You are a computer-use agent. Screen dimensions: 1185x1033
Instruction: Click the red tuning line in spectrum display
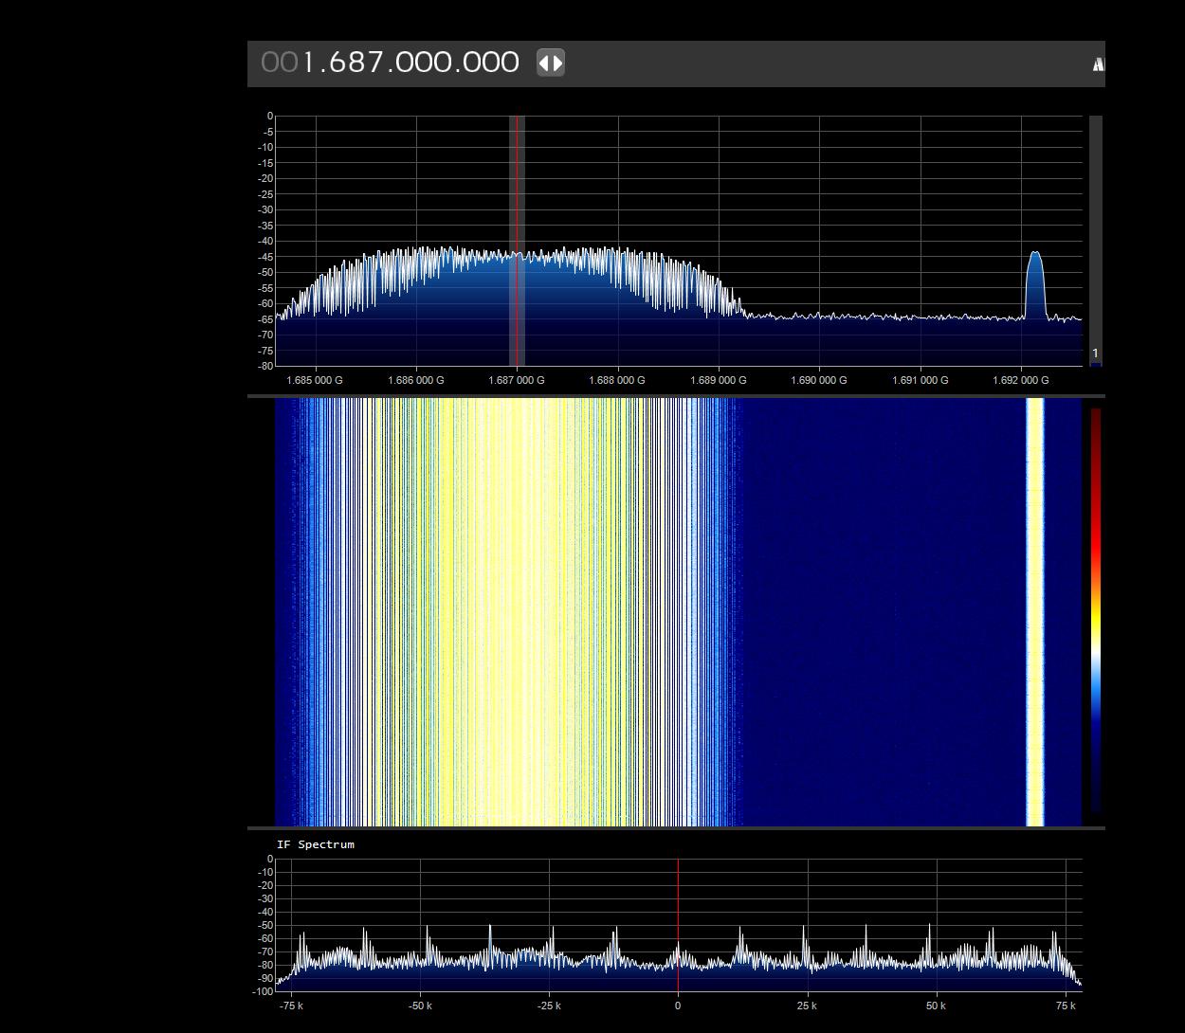coord(517,241)
